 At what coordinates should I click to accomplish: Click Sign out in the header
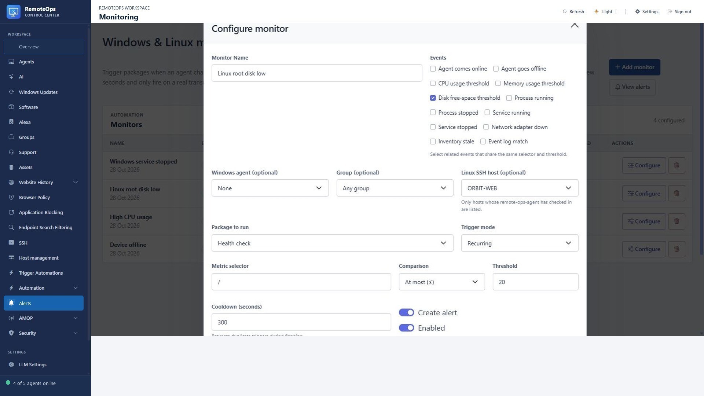click(x=679, y=11)
